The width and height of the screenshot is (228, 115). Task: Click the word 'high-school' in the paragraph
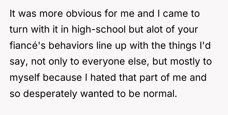[98, 30]
